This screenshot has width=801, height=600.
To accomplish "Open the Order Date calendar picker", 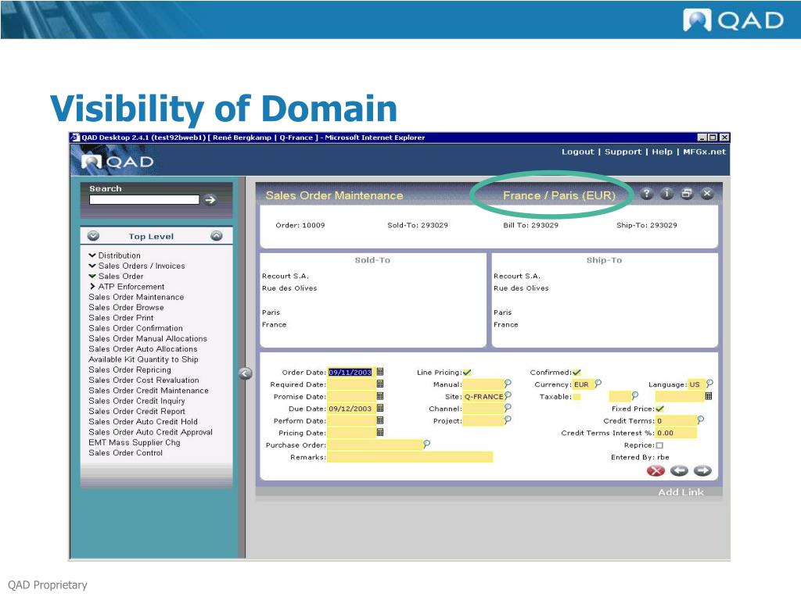I will [380, 372].
